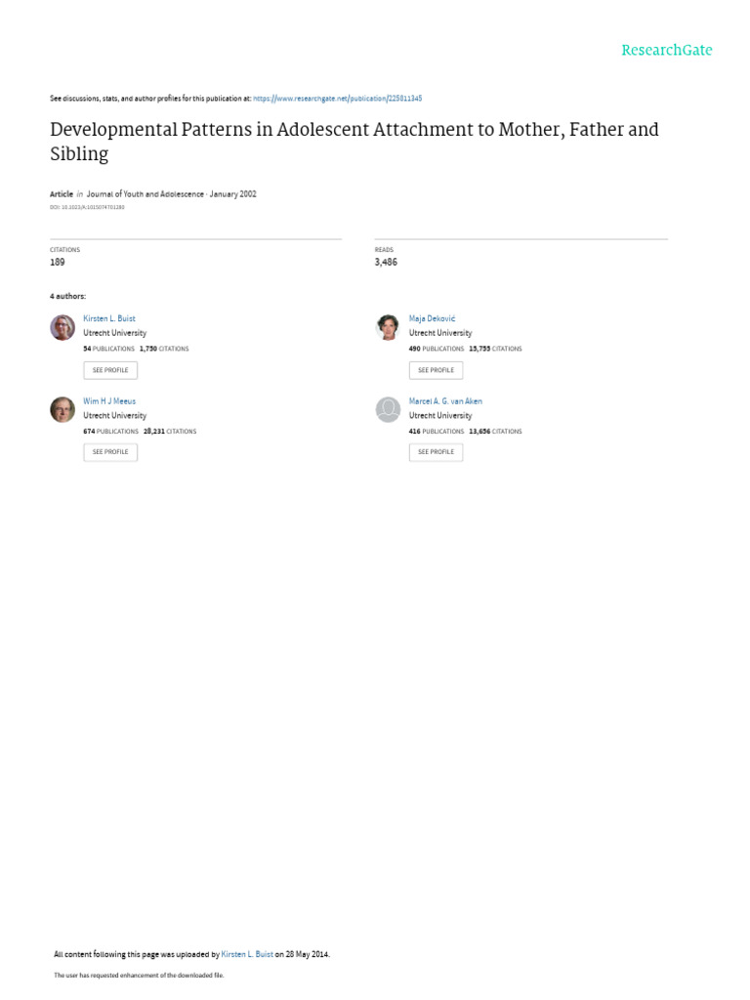Click Wim H J Meeus's profile photo
The height and width of the screenshot is (1000, 750).
pos(62,409)
